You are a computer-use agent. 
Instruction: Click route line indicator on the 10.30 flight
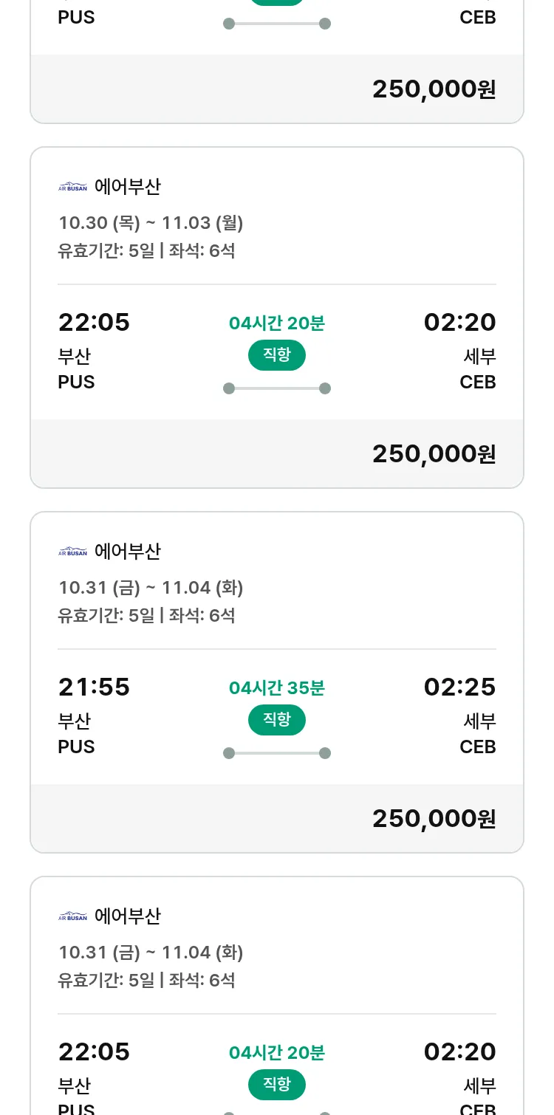click(x=277, y=388)
